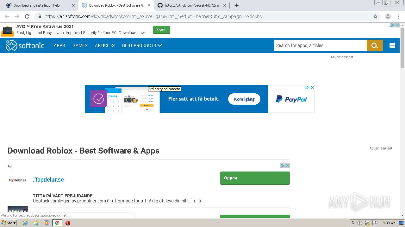Image resolution: width=405 pixels, height=227 pixels.
Task: Click the Chrome taskbar icon
Action: click(x=57, y=223)
